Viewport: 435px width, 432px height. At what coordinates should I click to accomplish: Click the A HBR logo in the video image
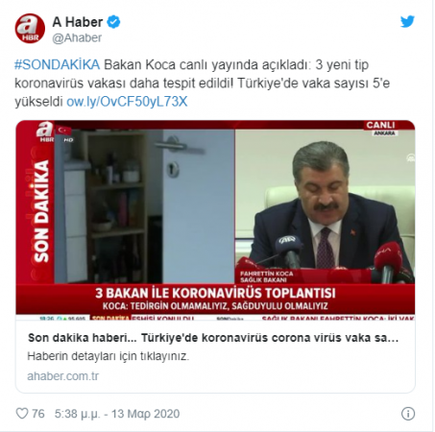[x=45, y=132]
